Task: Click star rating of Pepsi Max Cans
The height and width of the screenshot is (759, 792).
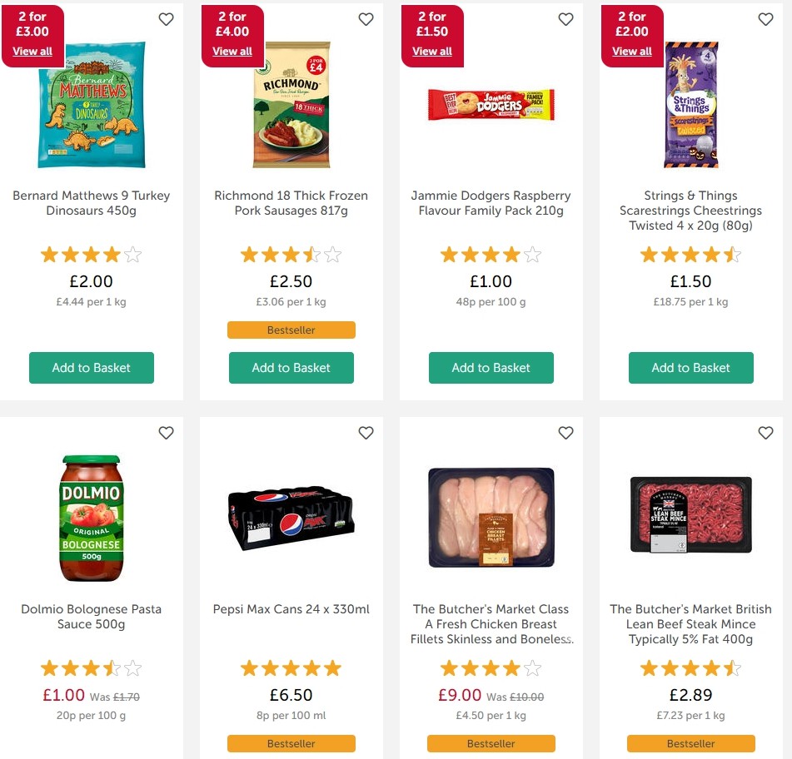Action: (x=291, y=668)
